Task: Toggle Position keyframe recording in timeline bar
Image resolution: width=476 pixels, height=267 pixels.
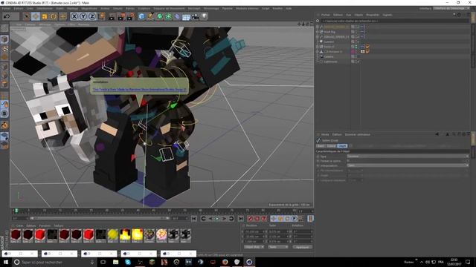Action: (274, 218)
